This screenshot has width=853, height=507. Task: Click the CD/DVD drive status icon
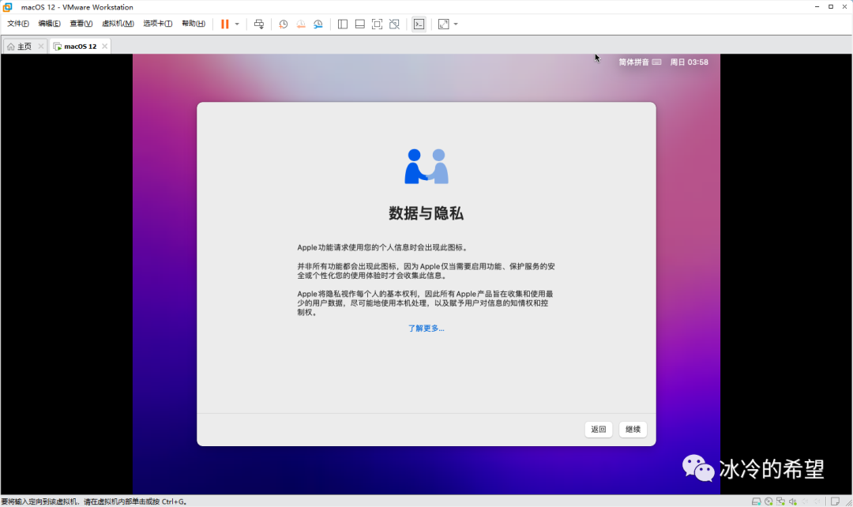pyautogui.click(x=768, y=501)
